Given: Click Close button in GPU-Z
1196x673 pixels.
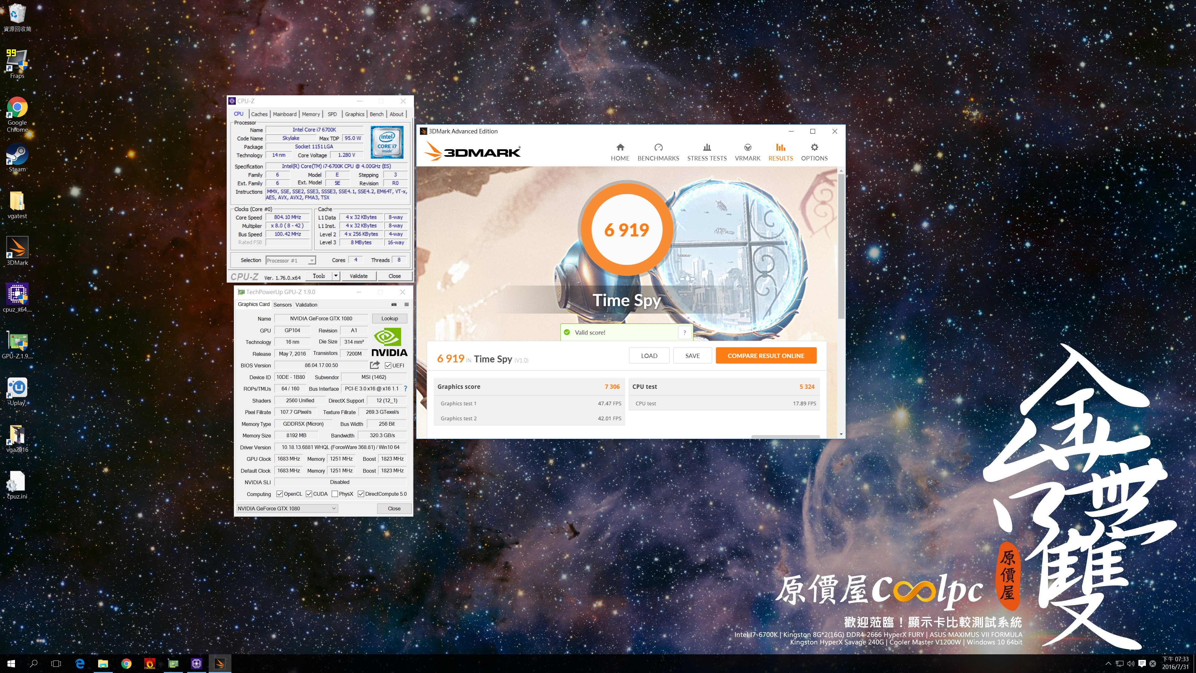Looking at the screenshot, I should click(x=394, y=508).
